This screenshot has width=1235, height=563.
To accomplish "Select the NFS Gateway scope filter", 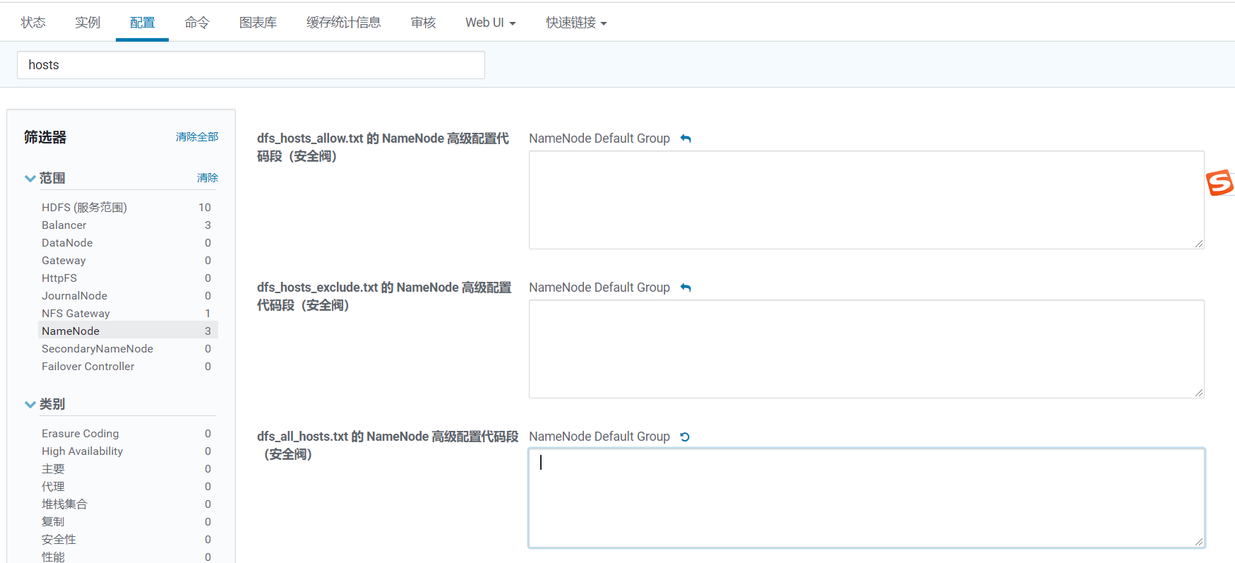I will tap(127, 313).
